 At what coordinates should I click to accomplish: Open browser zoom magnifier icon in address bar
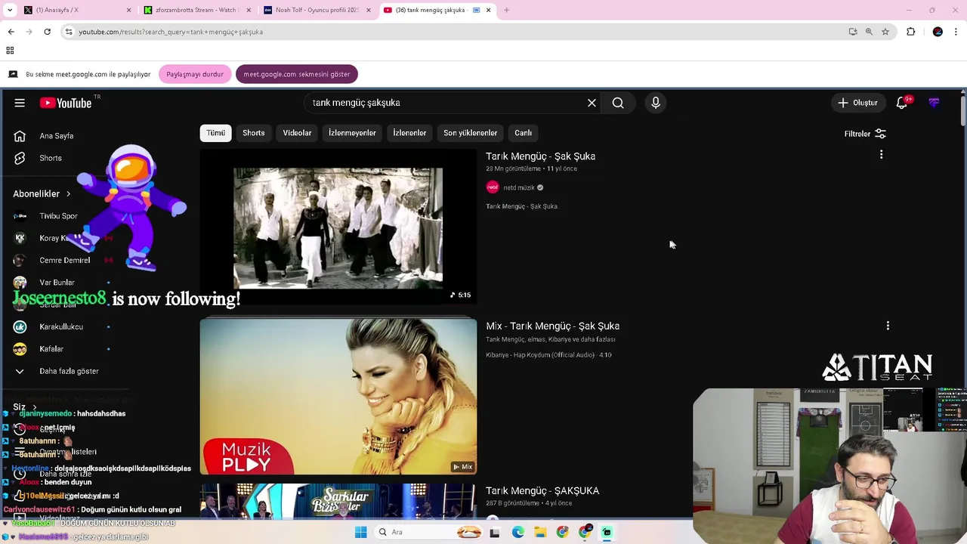pyautogui.click(x=869, y=32)
